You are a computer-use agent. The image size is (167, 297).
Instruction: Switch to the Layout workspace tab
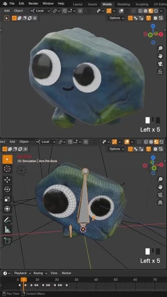[x=77, y=4]
